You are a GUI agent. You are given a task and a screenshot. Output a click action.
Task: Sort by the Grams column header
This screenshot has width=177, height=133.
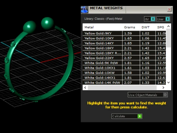click(x=129, y=27)
